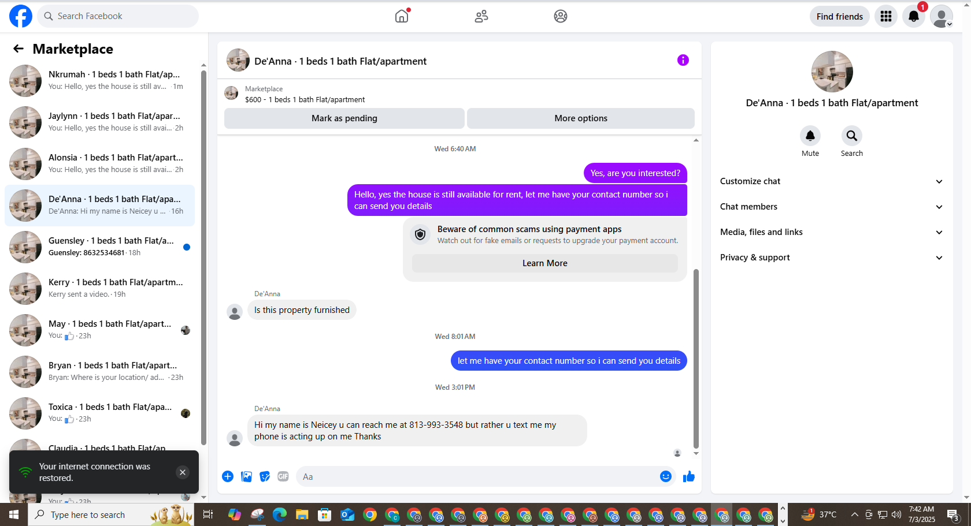Open the emoji picker
The width and height of the screenshot is (971, 526).
tap(666, 476)
